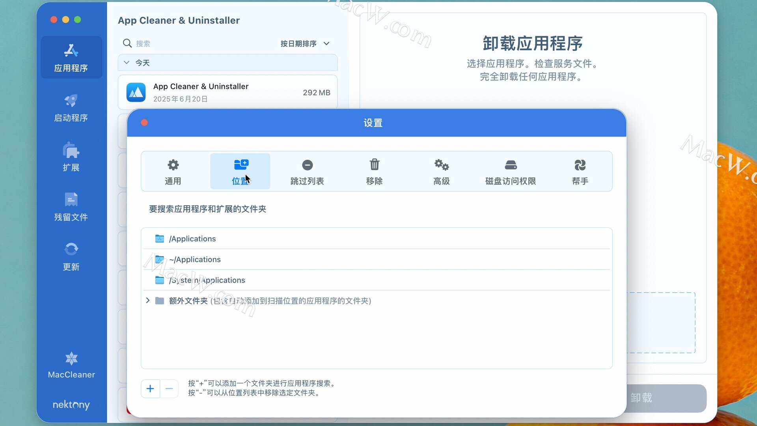
Task: Switch to the 高级 settings tab
Action: click(x=441, y=172)
